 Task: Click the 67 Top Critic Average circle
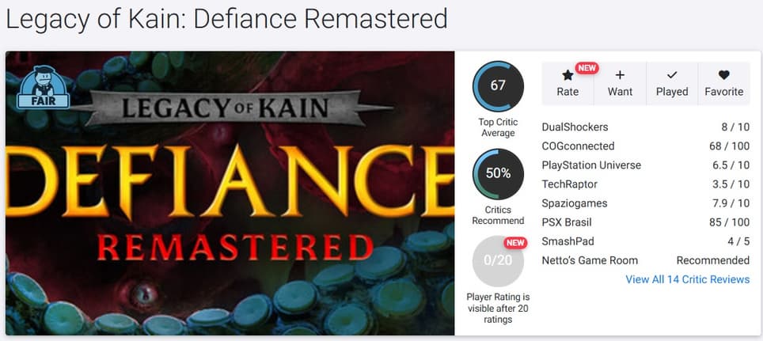click(498, 86)
